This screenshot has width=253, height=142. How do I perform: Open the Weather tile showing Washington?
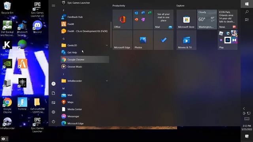(207, 19)
